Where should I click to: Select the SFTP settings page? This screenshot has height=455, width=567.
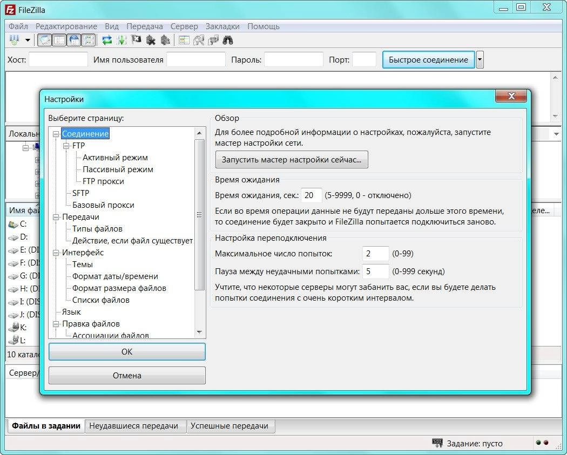click(80, 193)
